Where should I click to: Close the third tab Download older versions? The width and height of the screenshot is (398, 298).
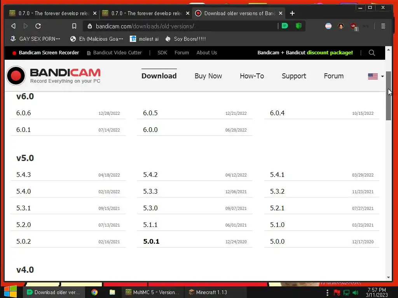[x=281, y=13]
